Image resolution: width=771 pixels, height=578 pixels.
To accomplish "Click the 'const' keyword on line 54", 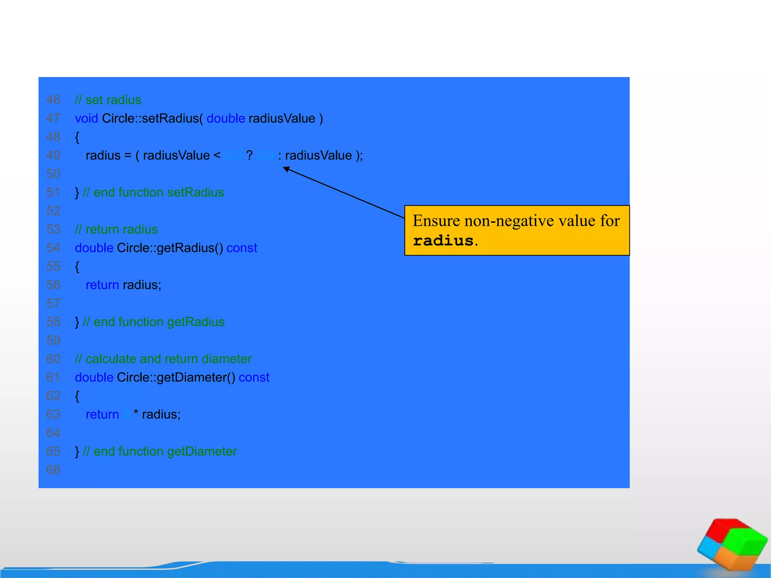I will [x=242, y=248].
